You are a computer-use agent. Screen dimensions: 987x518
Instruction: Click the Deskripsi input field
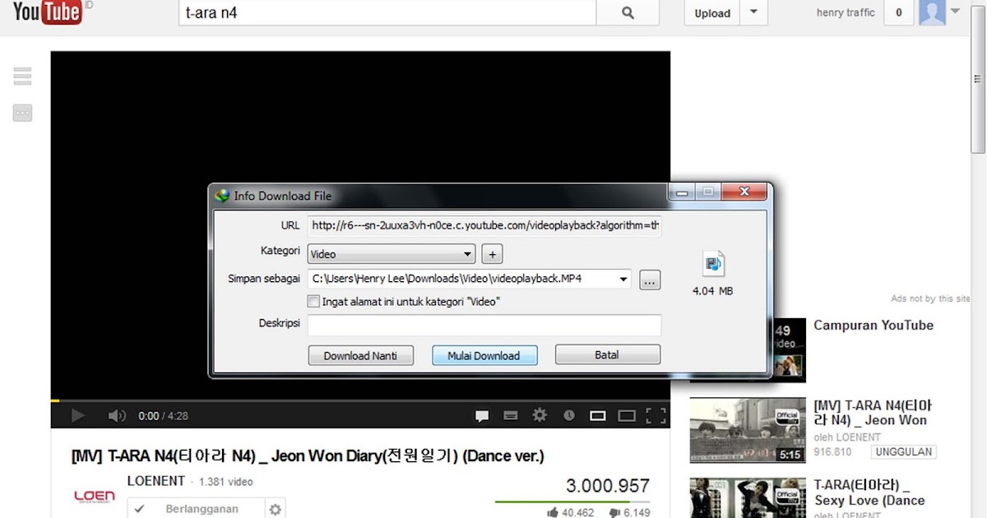click(484, 325)
